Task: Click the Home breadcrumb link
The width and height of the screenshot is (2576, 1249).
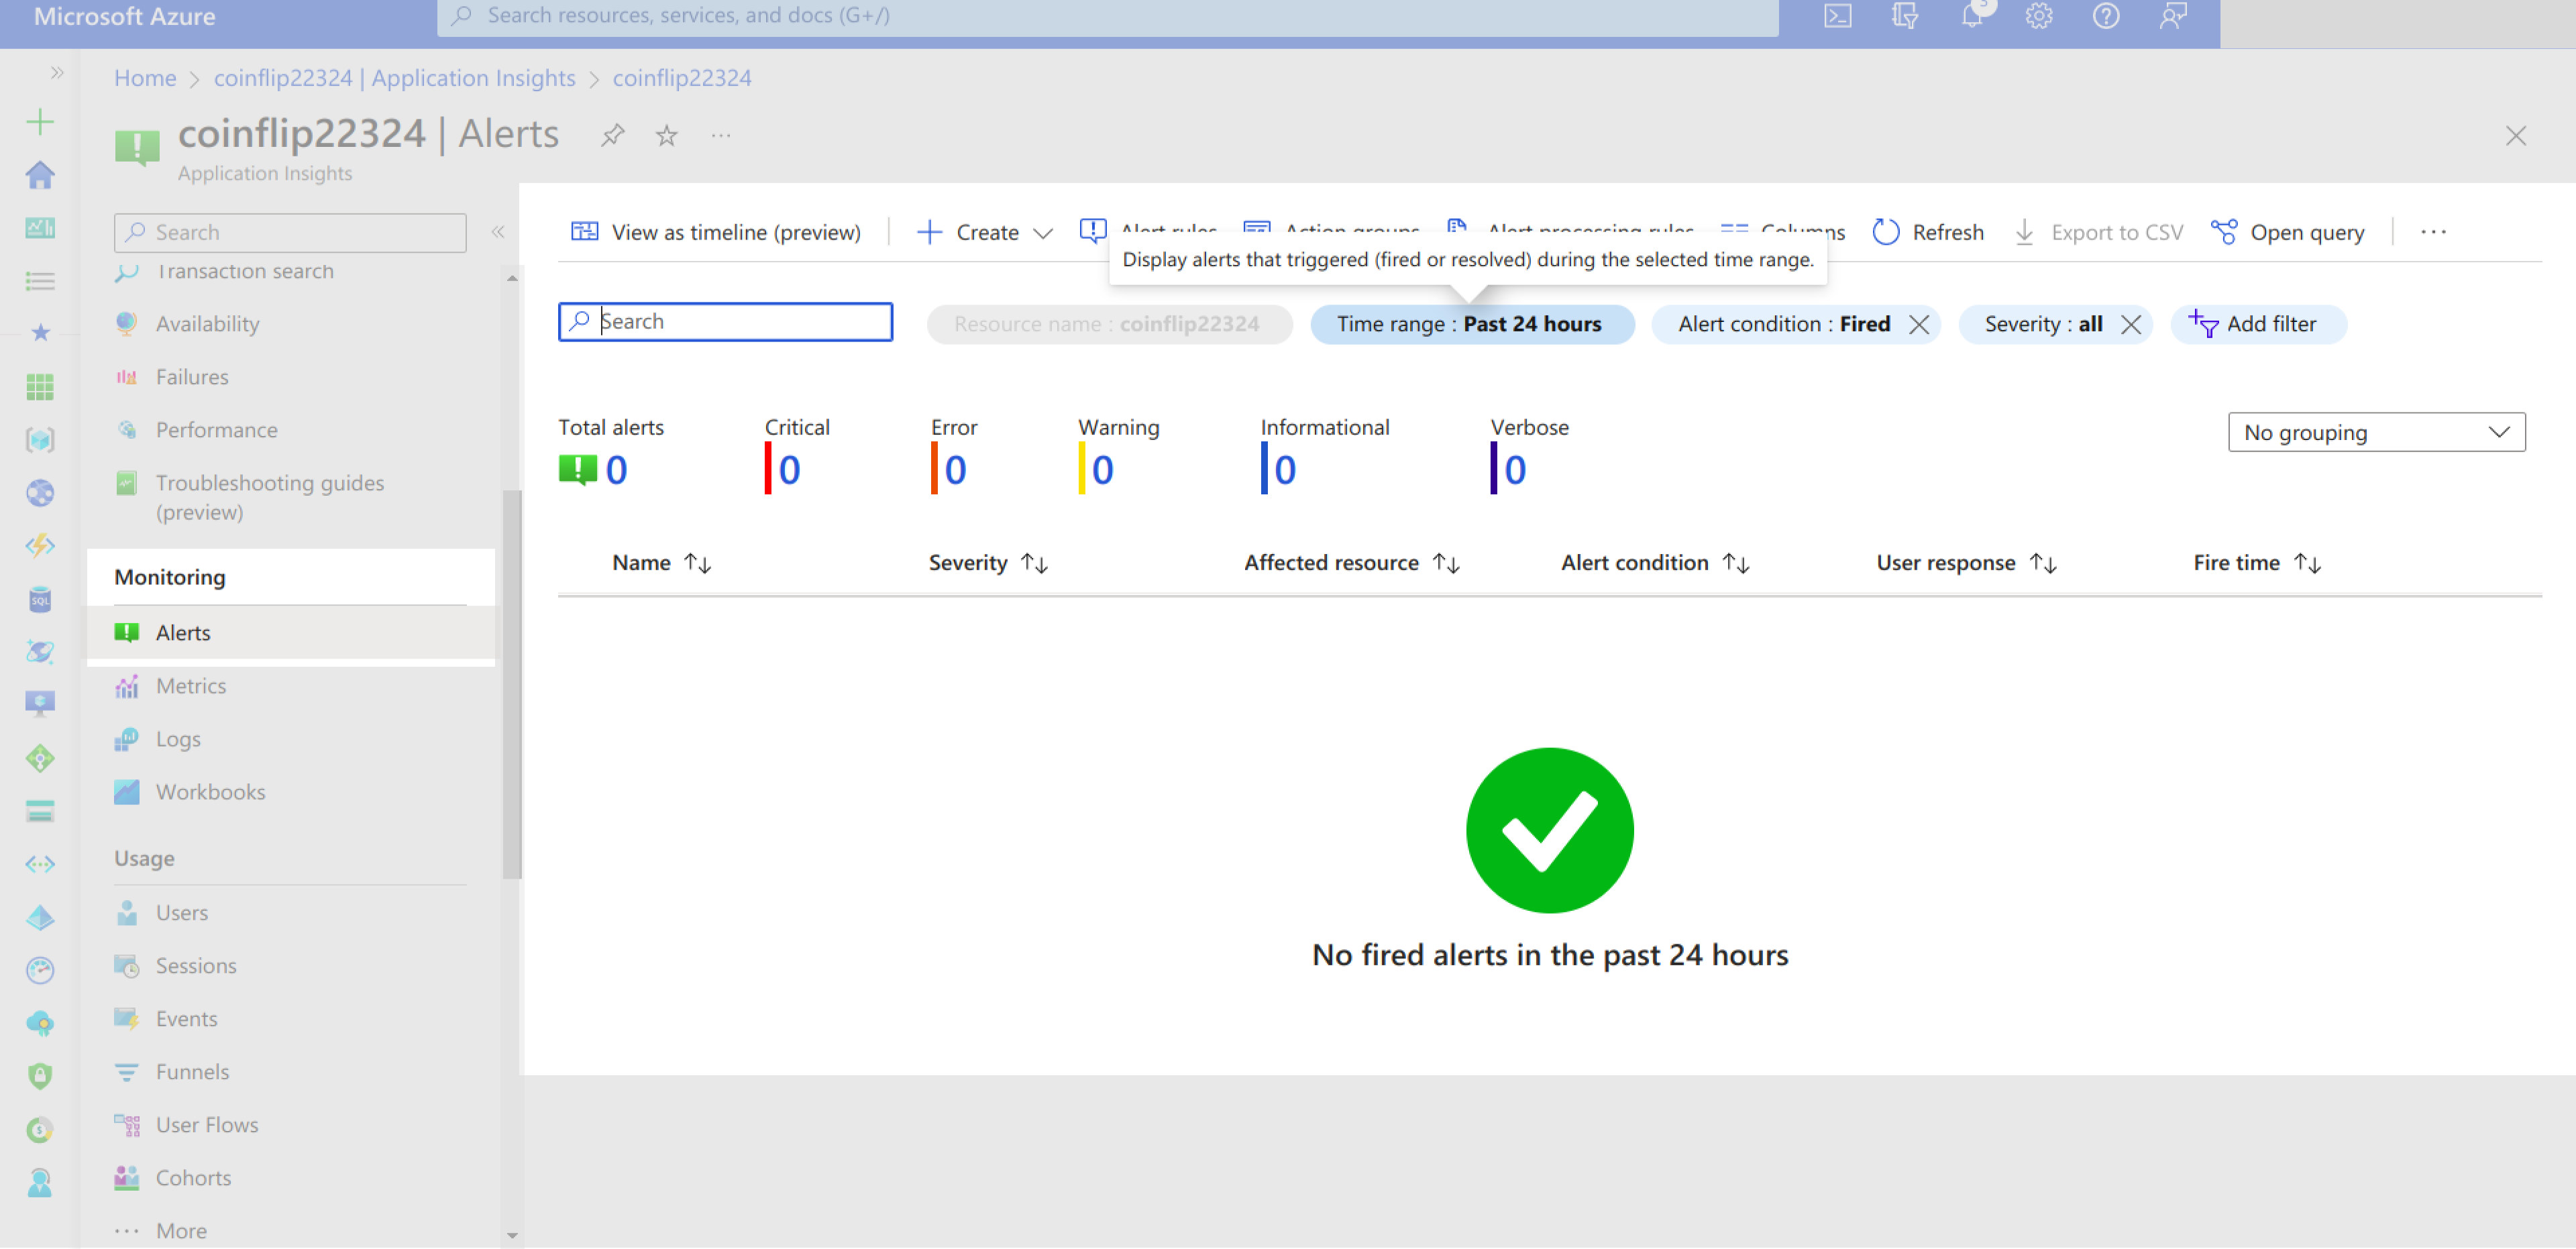Action: click(x=145, y=78)
